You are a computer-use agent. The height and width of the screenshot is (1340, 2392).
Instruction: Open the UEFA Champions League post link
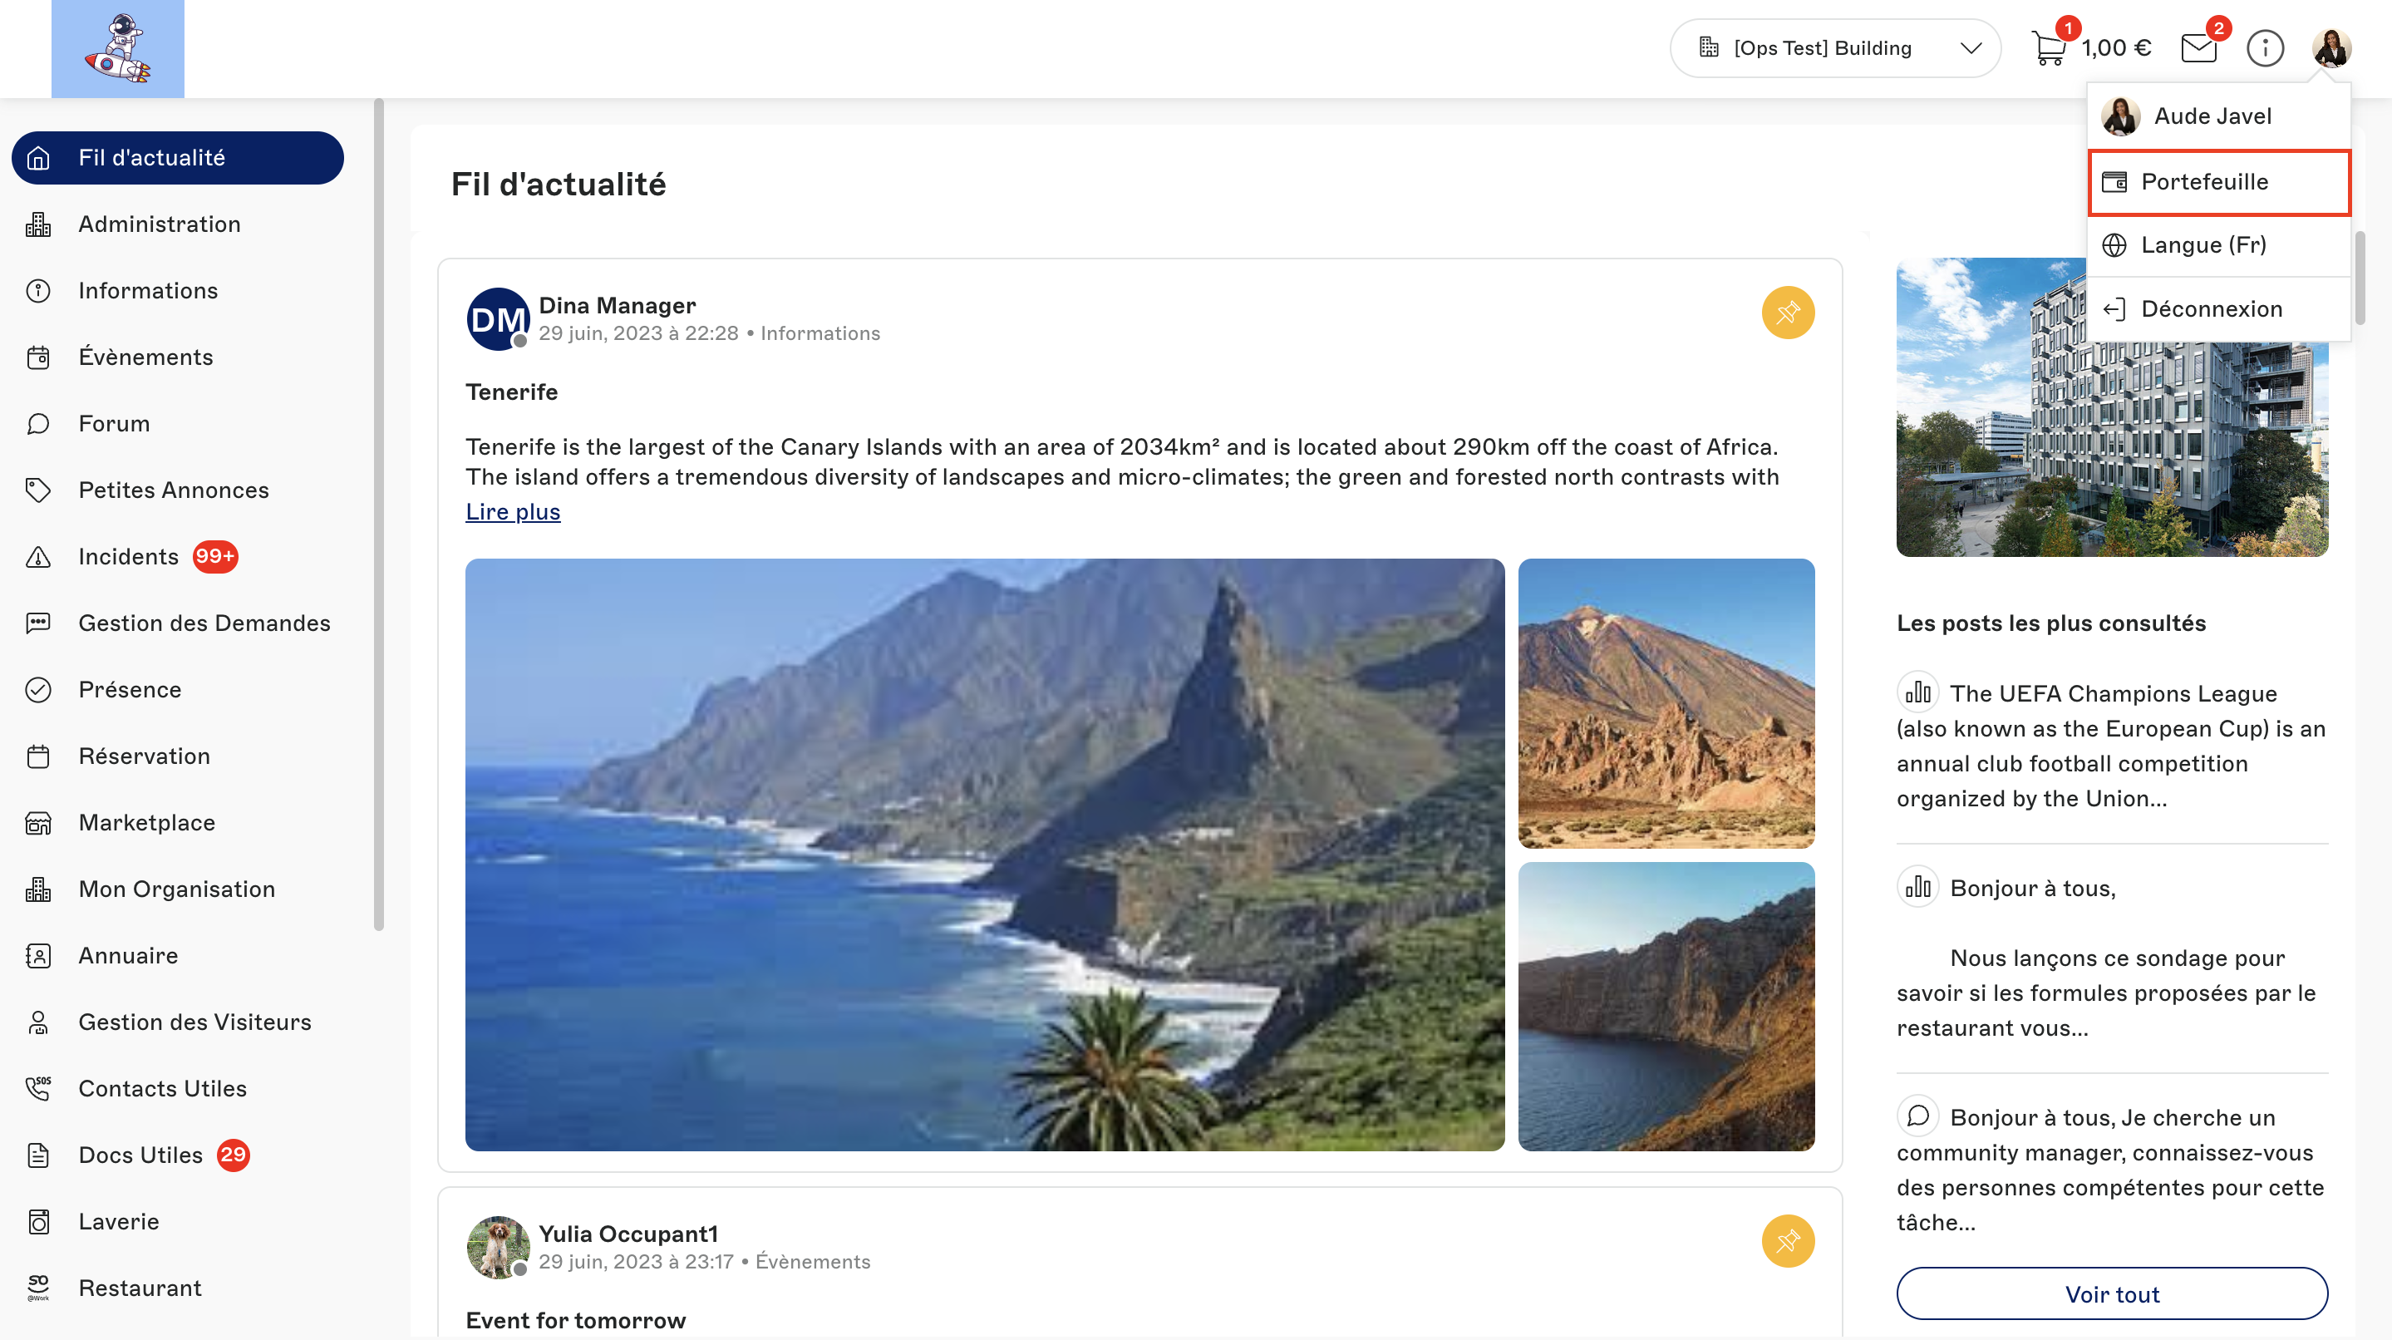tap(2110, 746)
